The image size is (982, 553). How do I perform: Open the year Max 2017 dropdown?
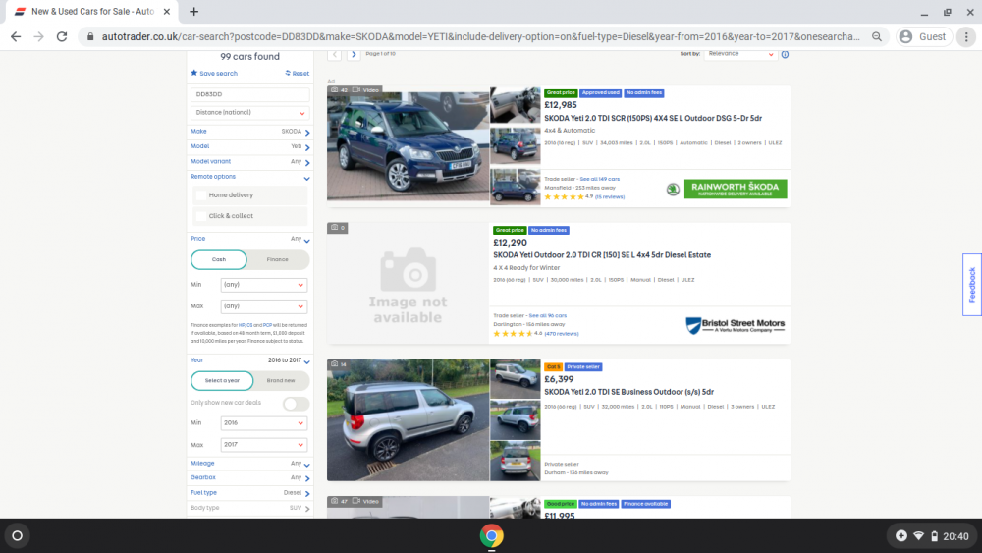[263, 445]
